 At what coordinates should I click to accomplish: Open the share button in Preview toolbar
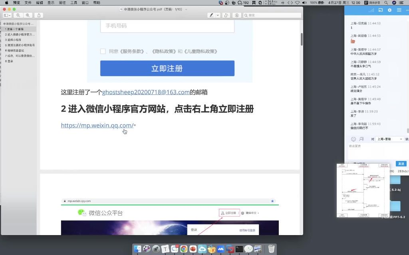click(x=39, y=16)
